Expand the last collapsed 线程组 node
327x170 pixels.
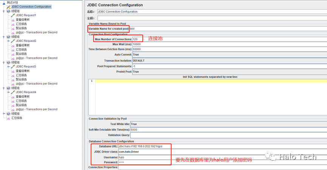pyautogui.click(x=4, y=114)
